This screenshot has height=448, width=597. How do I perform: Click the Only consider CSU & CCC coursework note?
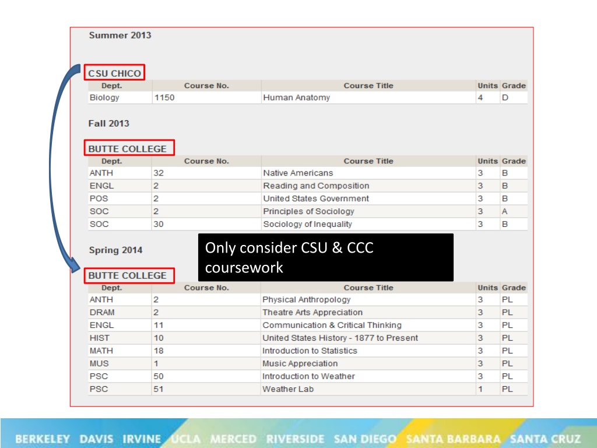pyautogui.click(x=326, y=257)
